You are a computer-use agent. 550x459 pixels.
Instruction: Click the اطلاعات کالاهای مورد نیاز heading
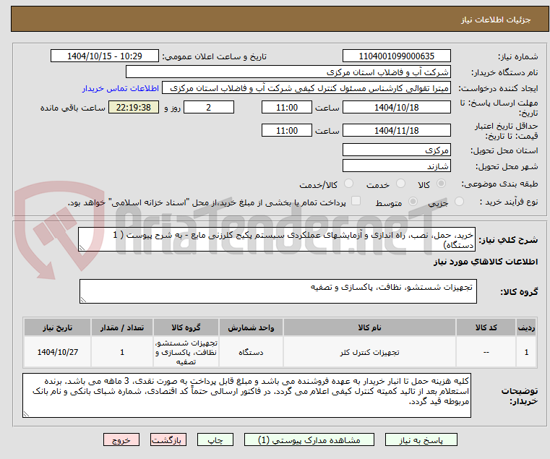(486, 262)
